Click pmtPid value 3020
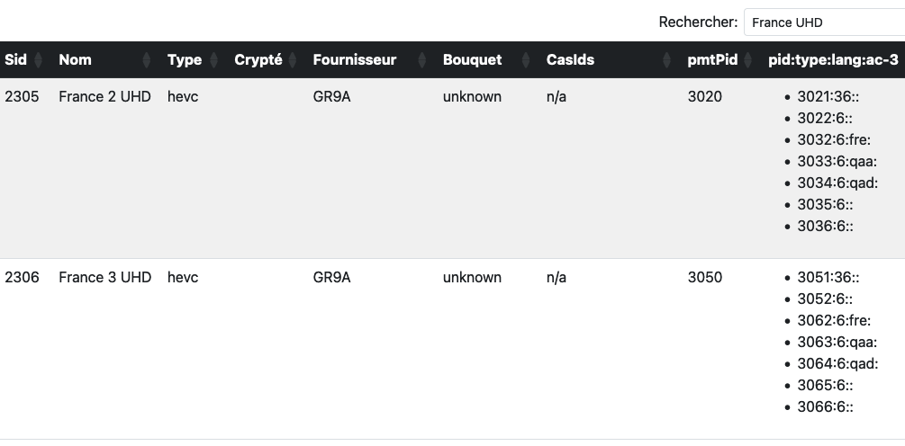 coord(705,97)
